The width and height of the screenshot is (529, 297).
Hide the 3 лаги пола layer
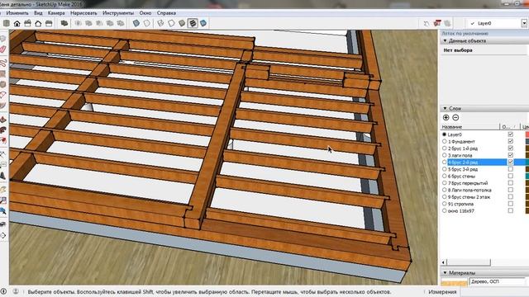pyautogui.click(x=511, y=155)
